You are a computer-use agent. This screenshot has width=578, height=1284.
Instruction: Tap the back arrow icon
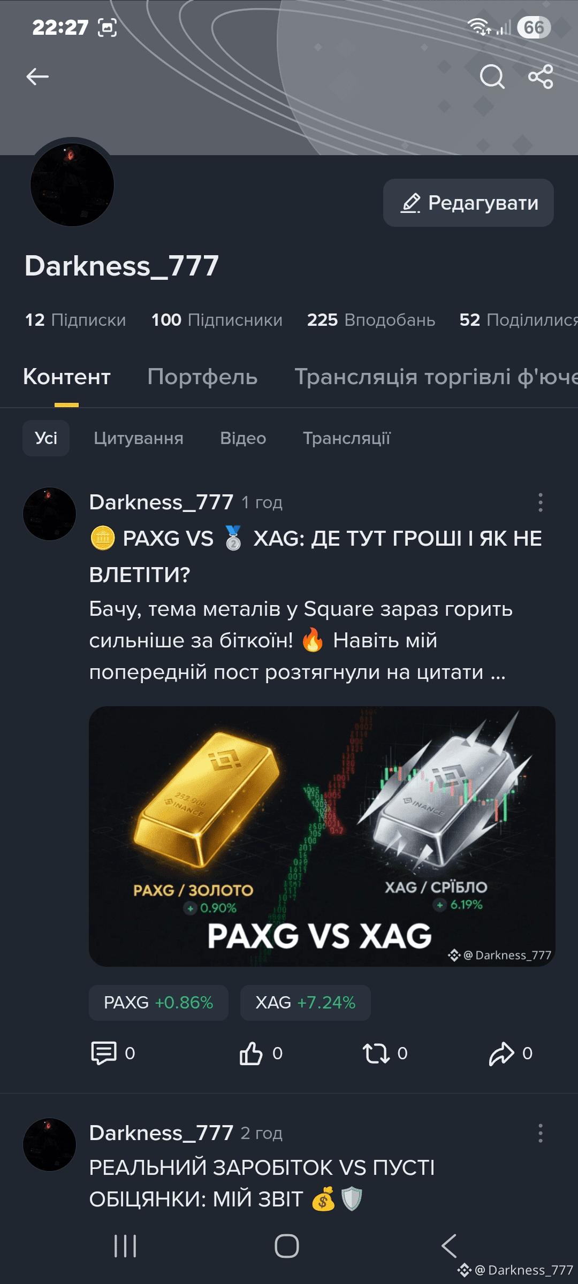(37, 77)
